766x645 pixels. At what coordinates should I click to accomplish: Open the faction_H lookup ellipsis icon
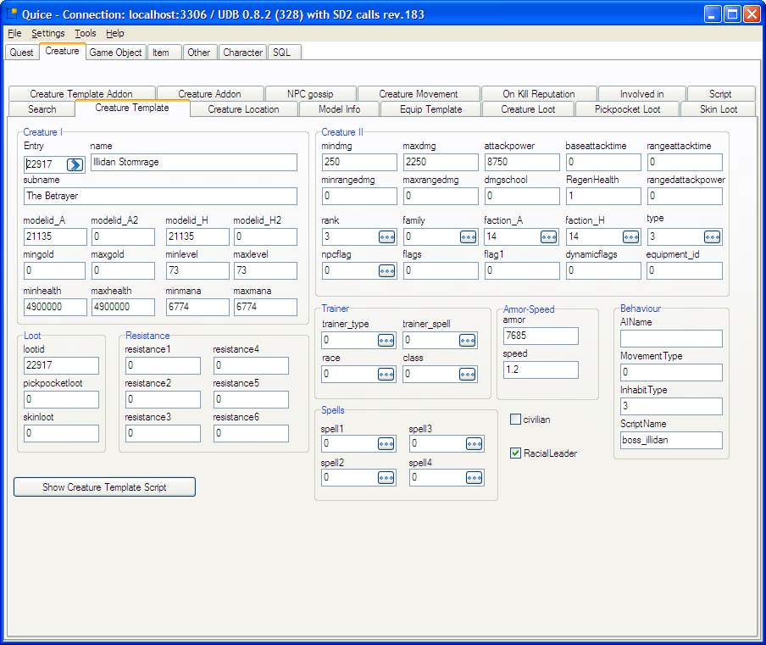point(630,237)
